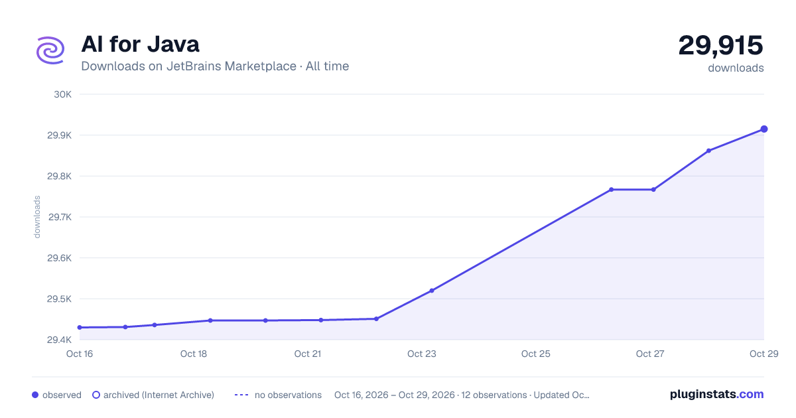796x418 pixels.
Task: Click the filled 'observed' legend dot
Action: coord(35,395)
